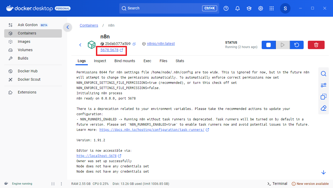333x188 pixels.
Task: Open the Builds section
Action: pos(33,58)
